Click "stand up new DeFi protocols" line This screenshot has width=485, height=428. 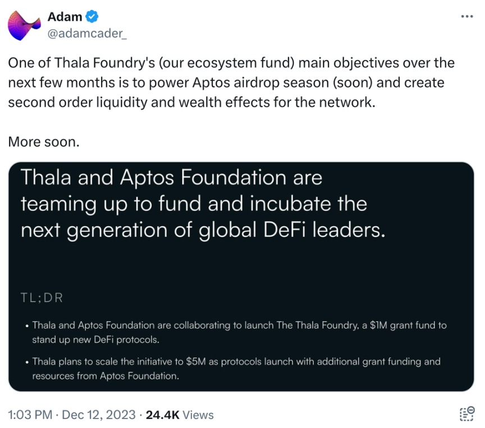click(x=95, y=339)
